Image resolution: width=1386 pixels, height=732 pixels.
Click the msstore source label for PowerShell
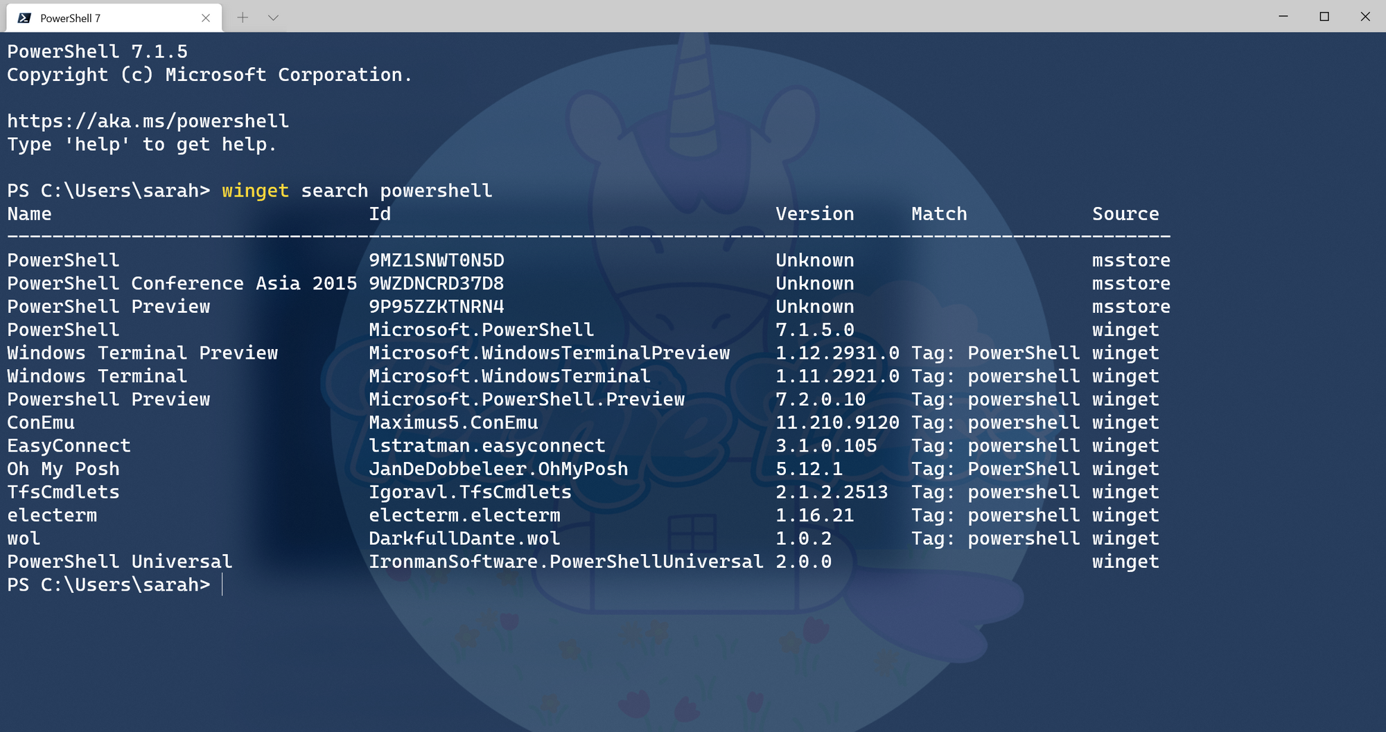(x=1131, y=260)
